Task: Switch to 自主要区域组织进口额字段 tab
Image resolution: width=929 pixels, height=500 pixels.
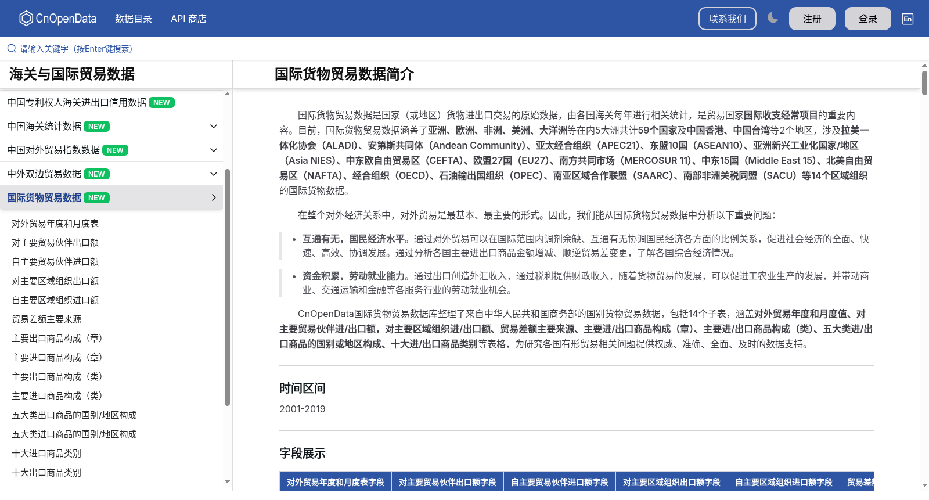Action: coord(784,481)
